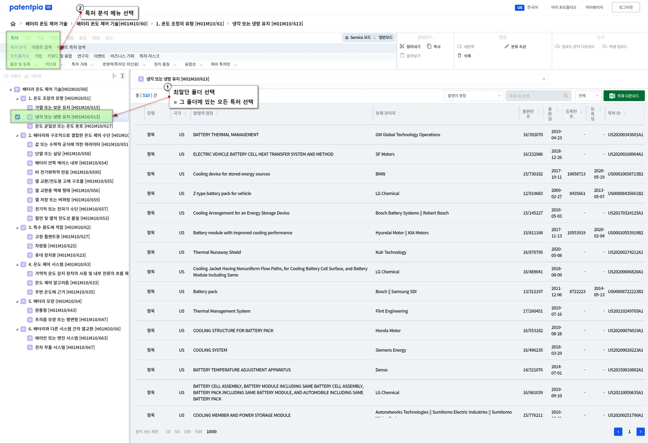Uncheck the 냉각 또는 냉방 유지 folder checkbox

18,117
